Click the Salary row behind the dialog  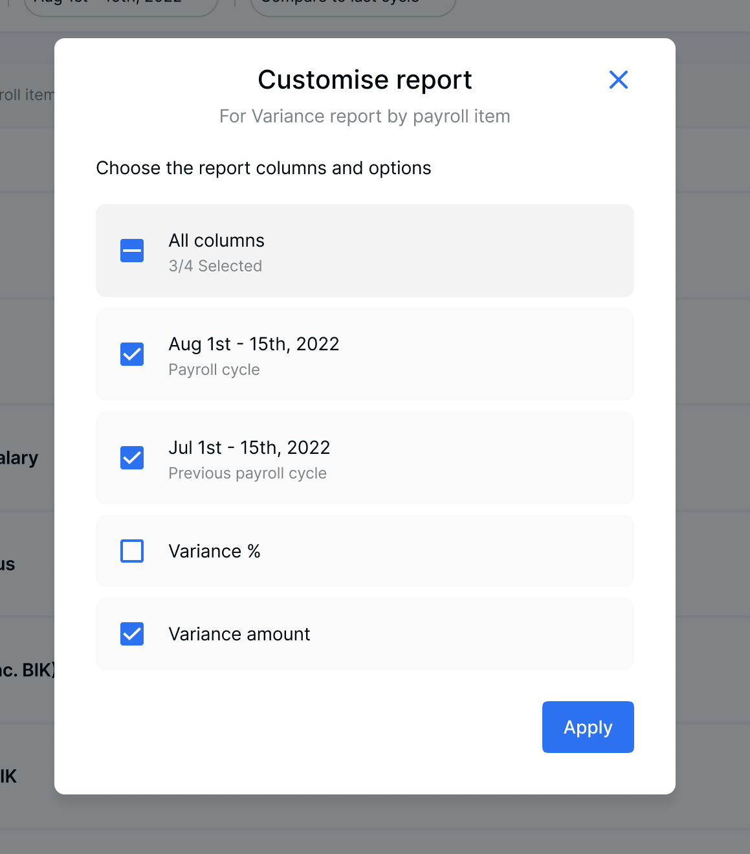(19, 458)
